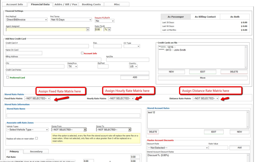
Task: Open the Account Info tab
Action: pyautogui.click(x=14, y=4)
